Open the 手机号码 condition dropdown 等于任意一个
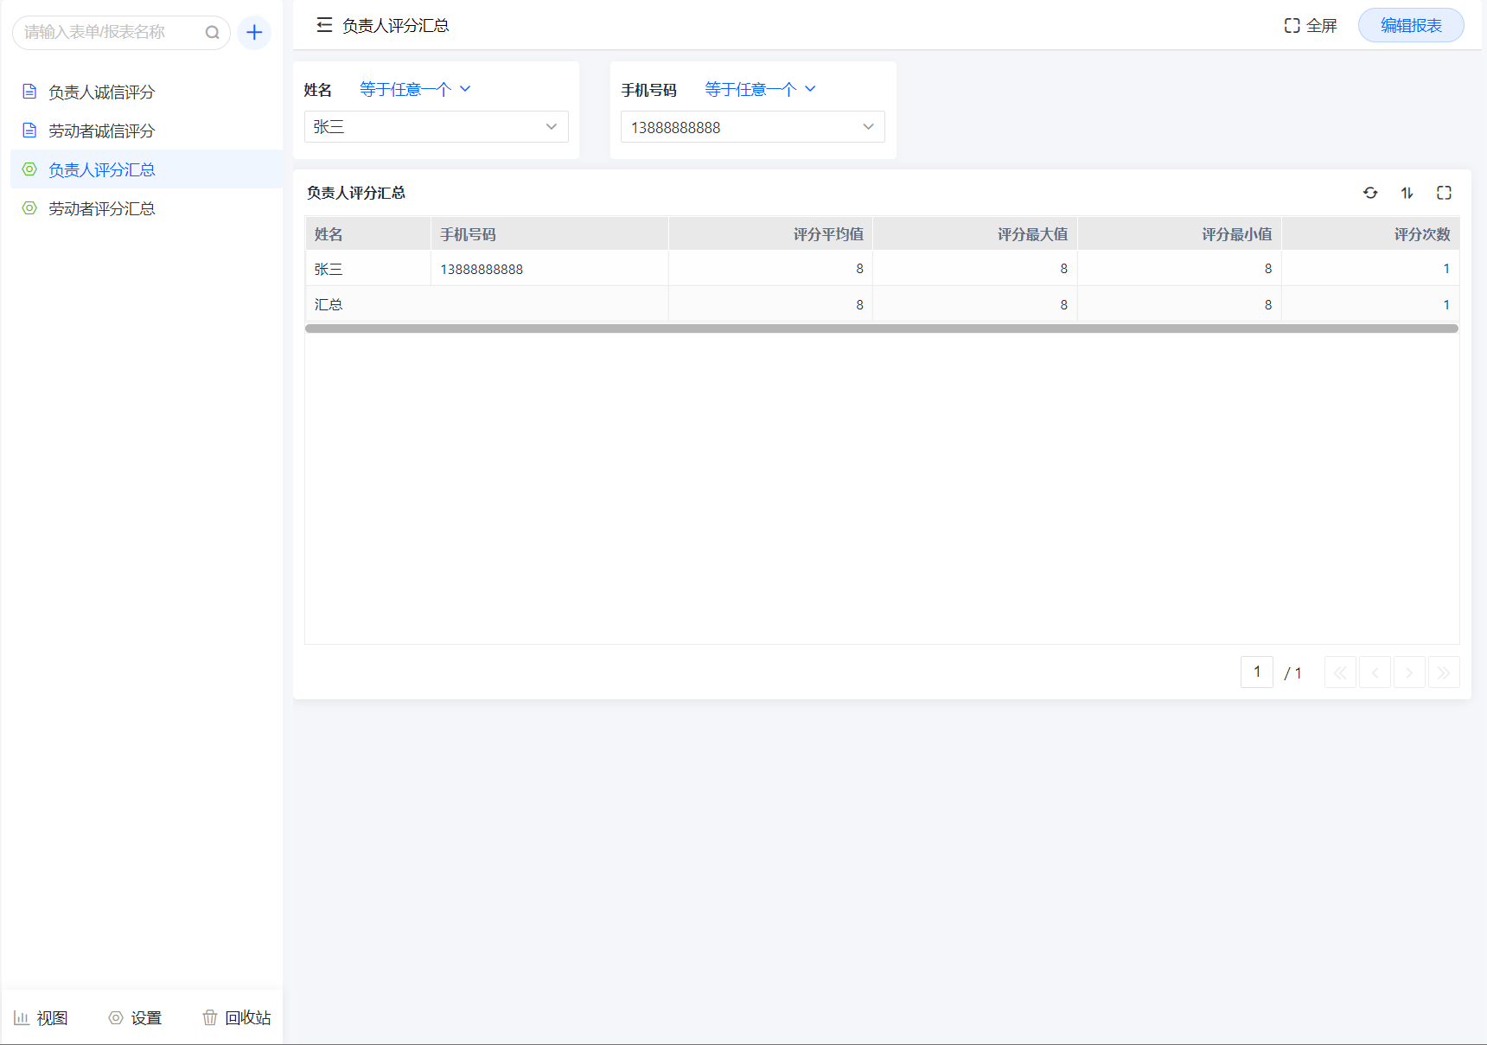1487x1045 pixels. click(760, 89)
